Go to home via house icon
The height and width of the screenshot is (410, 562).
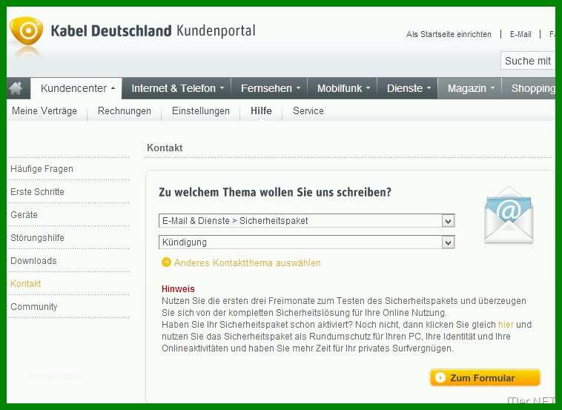tap(16, 88)
